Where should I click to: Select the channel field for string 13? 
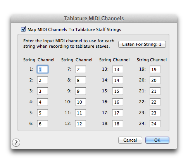pyautogui.click(x=118, y=69)
